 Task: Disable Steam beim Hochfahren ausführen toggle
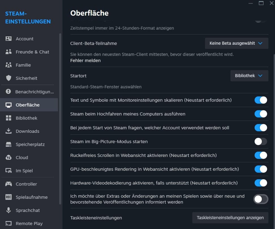261,114
